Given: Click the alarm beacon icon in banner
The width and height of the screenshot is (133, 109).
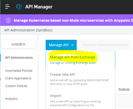Looking at the screenshot, I should [8, 20].
